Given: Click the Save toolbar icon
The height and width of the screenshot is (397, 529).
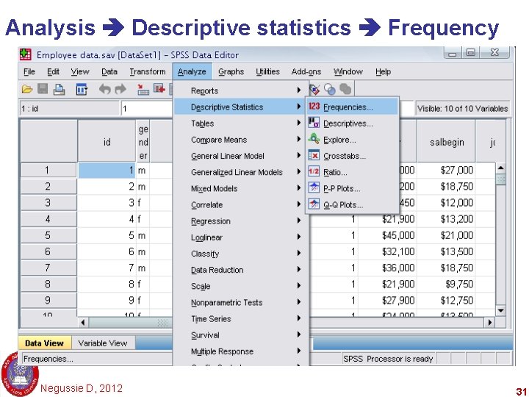Looking at the screenshot, I should point(43,89).
